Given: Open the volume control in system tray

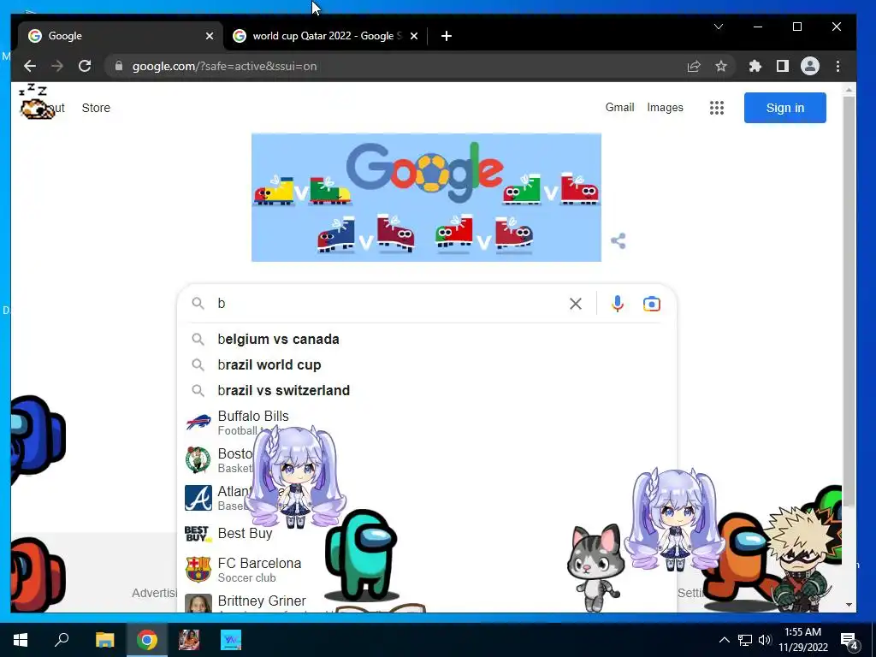Looking at the screenshot, I should tap(765, 640).
